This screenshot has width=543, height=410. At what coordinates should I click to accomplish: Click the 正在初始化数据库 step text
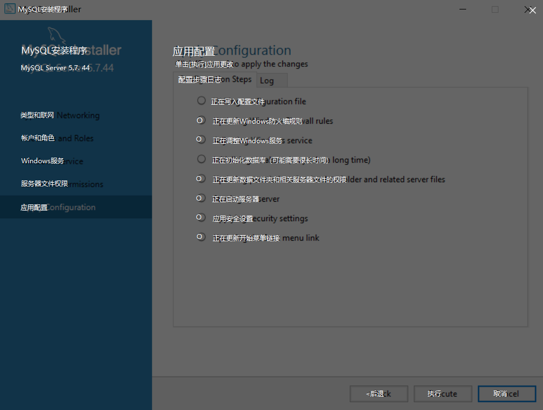(x=291, y=160)
